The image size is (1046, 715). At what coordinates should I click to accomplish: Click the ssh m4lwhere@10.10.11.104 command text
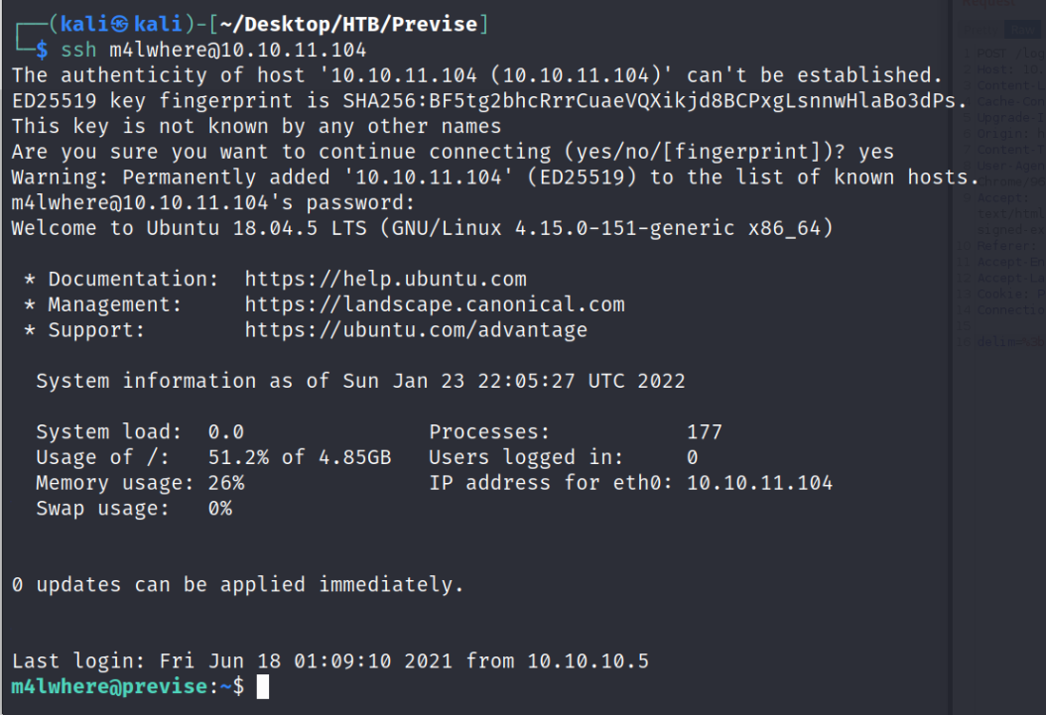tap(213, 50)
